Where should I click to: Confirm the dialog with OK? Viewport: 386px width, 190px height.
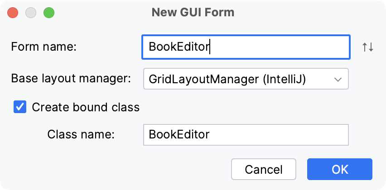(339, 169)
